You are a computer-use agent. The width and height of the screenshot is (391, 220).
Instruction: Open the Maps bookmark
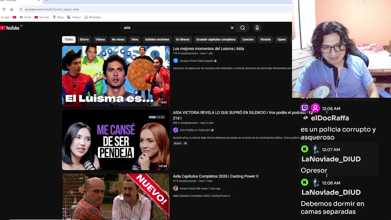pyautogui.click(x=58, y=17)
